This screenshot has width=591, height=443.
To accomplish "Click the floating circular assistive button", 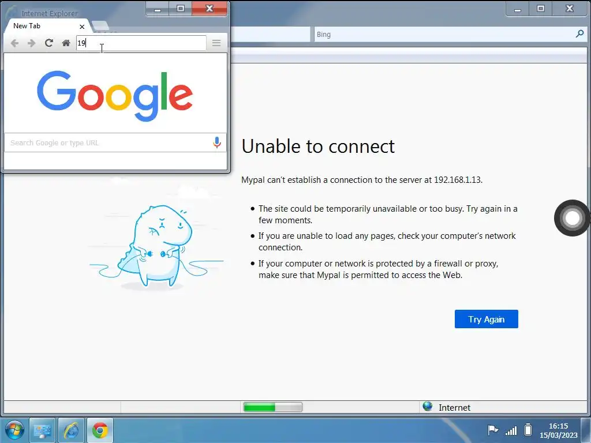I will tap(572, 217).
